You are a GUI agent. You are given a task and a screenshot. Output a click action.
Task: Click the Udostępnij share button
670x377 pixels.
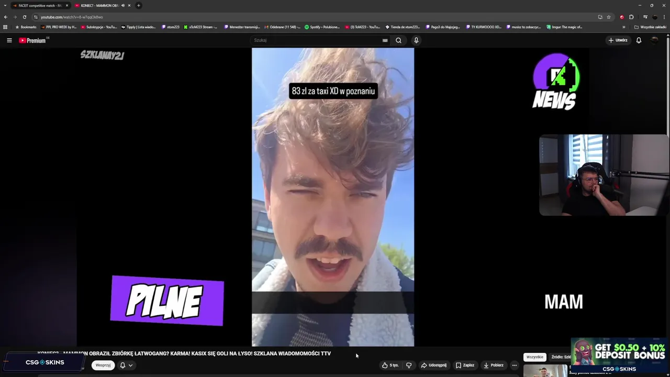(x=434, y=365)
